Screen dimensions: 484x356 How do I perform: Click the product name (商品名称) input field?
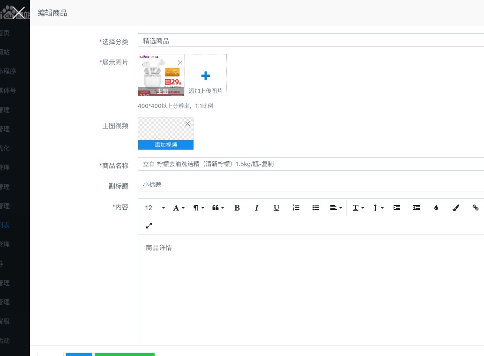tap(309, 164)
